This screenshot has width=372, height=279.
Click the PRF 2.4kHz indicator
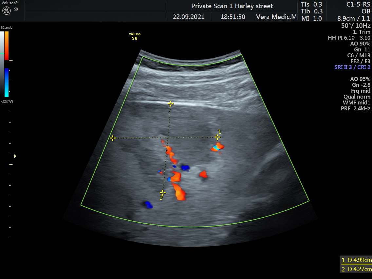(355, 108)
